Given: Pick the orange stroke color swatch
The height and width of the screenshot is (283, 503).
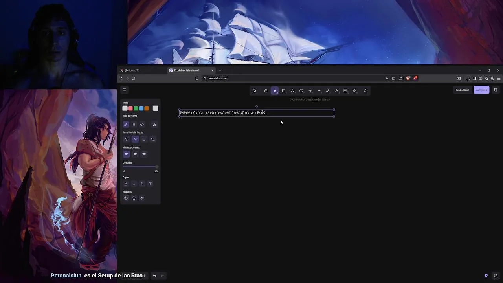Looking at the screenshot, I should pos(147,108).
